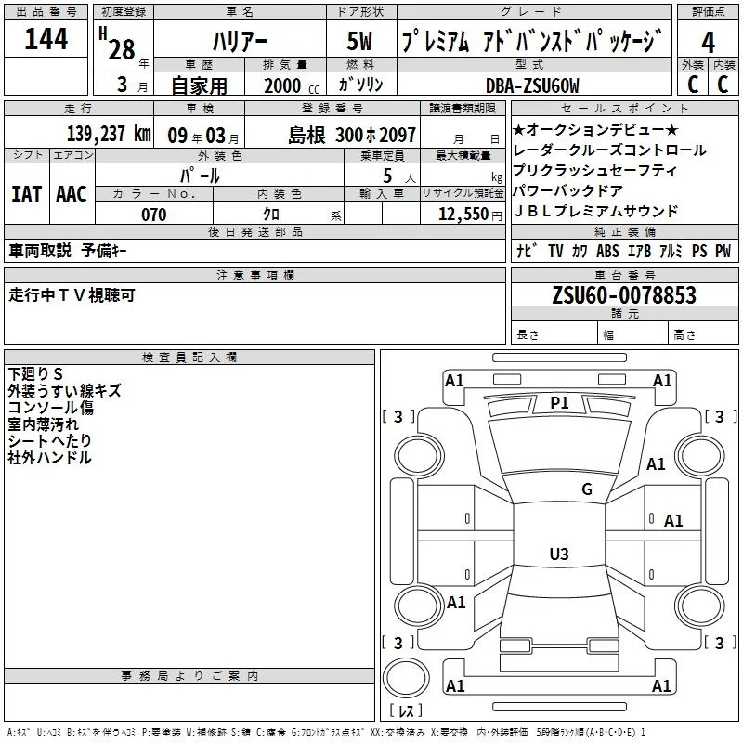Click the "事務局よりご案内" section header
This screenshot has width=743, height=743.
pos(189,676)
